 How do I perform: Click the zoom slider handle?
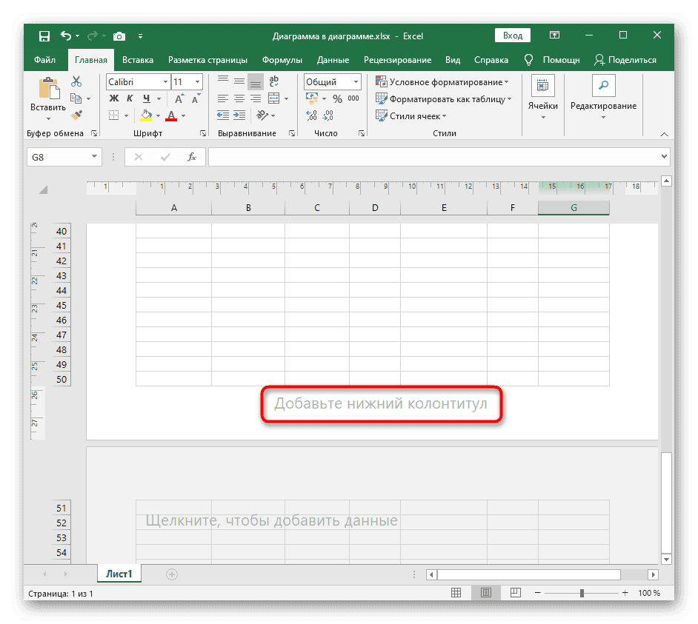(582, 594)
